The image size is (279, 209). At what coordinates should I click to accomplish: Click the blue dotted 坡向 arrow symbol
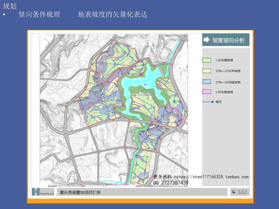208,102
